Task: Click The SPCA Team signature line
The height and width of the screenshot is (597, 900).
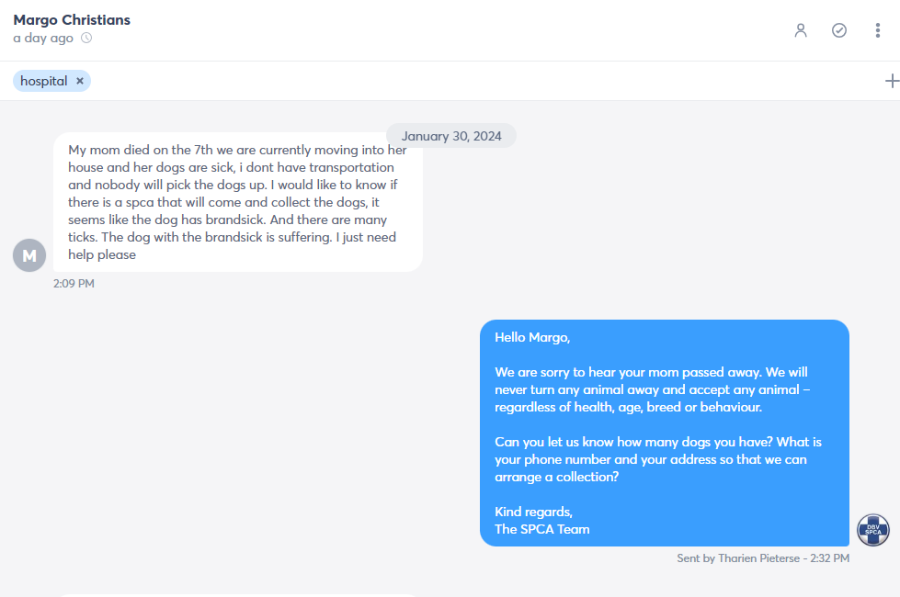Action: click(541, 529)
